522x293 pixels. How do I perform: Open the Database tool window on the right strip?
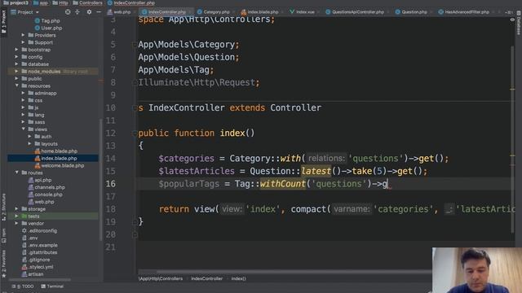point(519,23)
